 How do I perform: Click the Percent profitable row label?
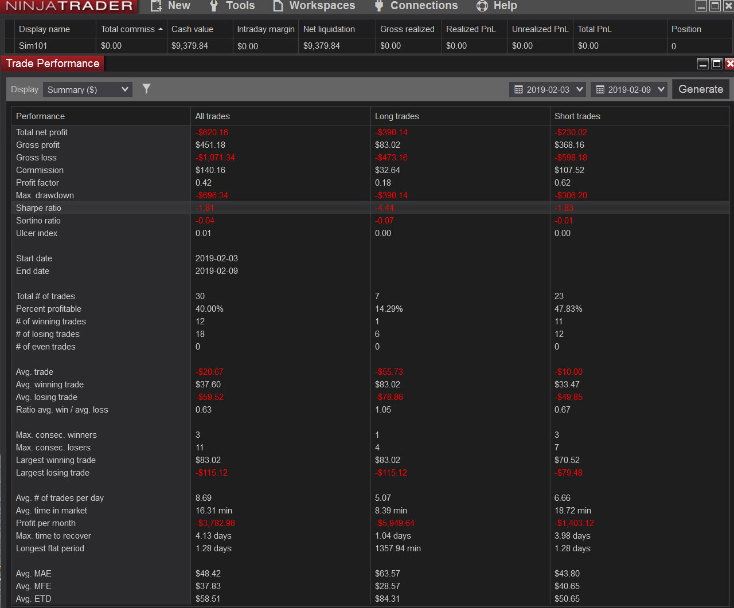click(x=49, y=309)
